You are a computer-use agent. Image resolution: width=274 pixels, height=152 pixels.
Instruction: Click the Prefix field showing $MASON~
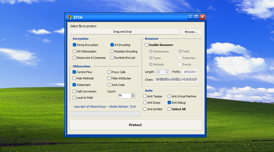point(190,72)
